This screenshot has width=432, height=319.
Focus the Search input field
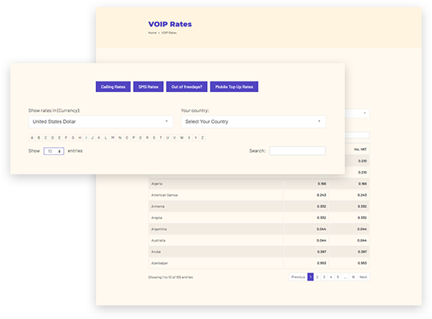tap(298, 151)
